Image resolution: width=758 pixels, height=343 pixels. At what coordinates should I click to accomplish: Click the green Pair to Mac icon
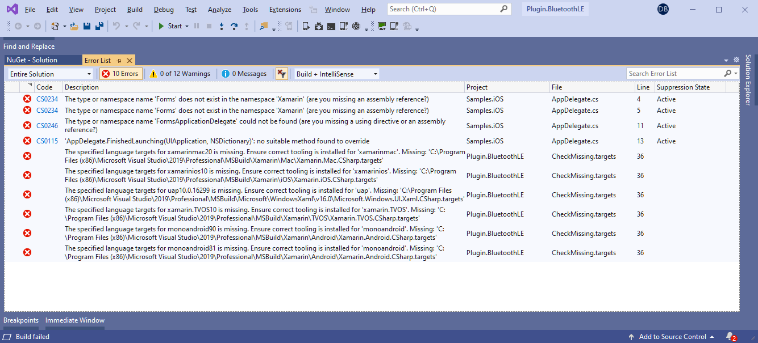click(382, 26)
